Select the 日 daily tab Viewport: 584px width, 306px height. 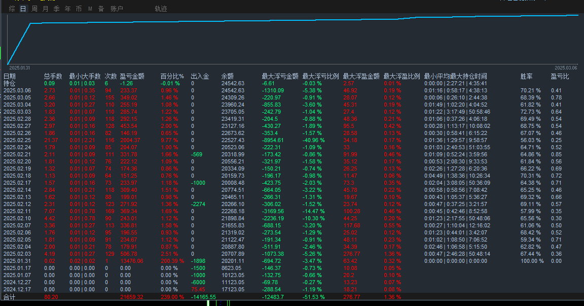[23, 9]
